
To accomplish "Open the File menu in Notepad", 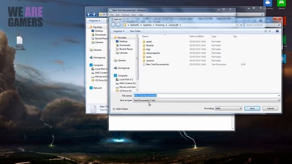I will pyautogui.click(x=112, y=15).
